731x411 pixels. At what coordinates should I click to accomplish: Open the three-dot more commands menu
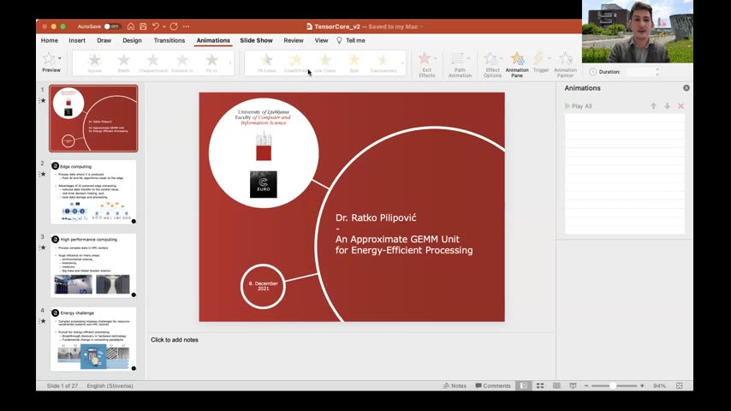[x=186, y=27]
